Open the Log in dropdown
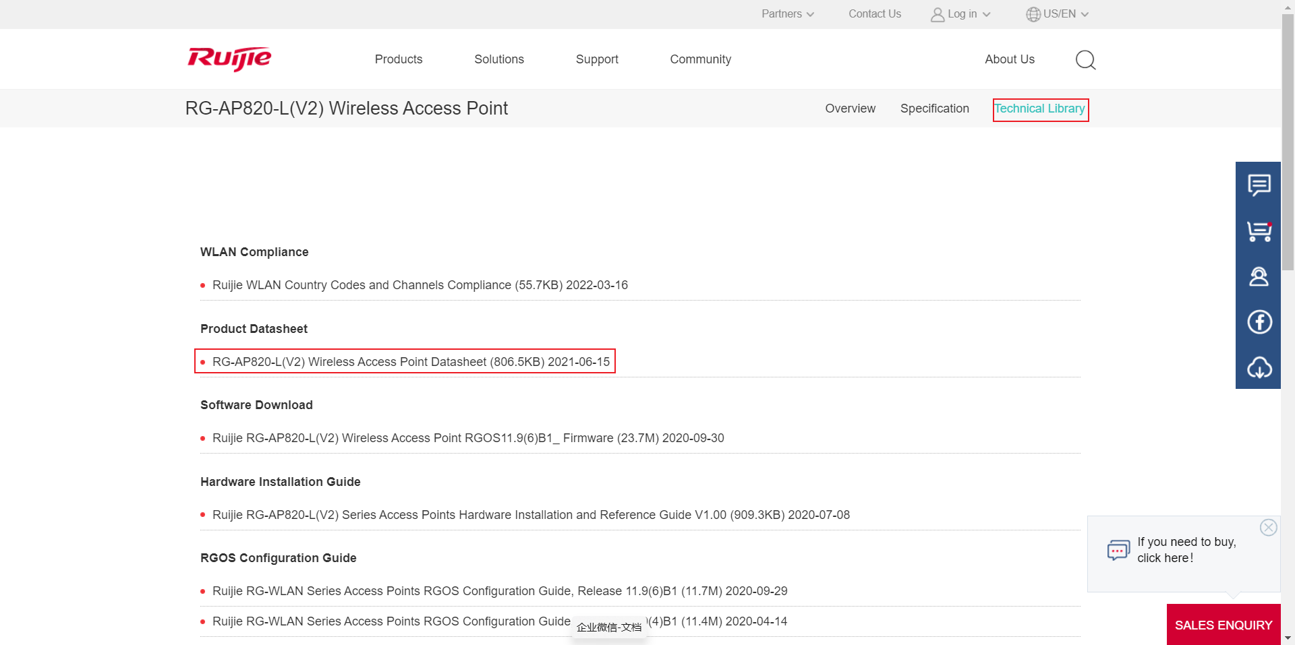Screen dimensions: 1295x645 tap(960, 14)
